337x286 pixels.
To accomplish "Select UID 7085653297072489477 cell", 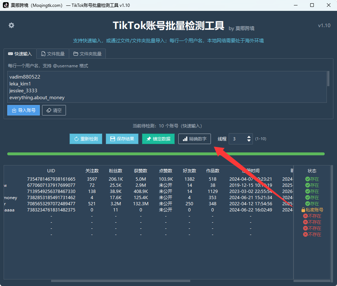I will tap(51, 204).
